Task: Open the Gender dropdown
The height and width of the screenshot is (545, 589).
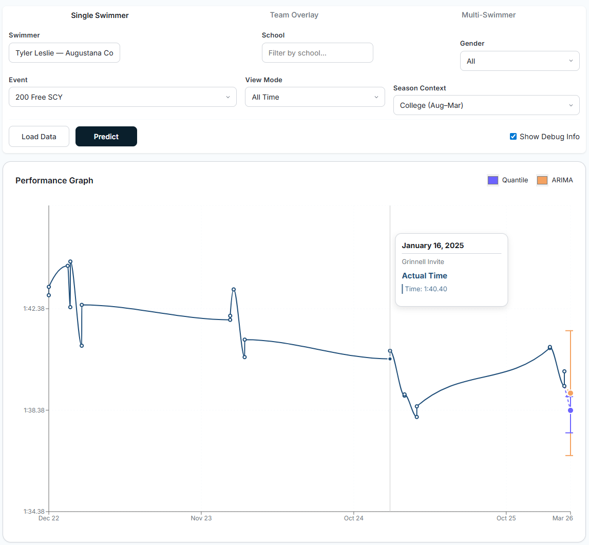Action: 519,61
